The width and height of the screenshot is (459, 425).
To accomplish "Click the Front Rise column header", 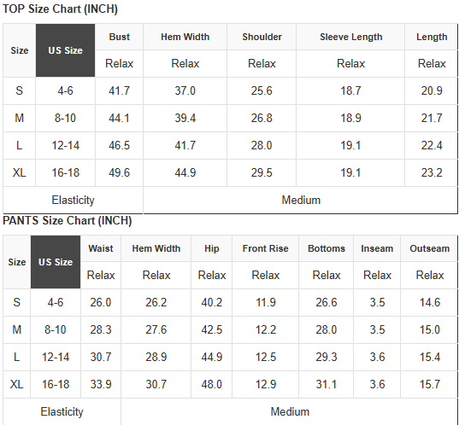I will click(266, 248).
